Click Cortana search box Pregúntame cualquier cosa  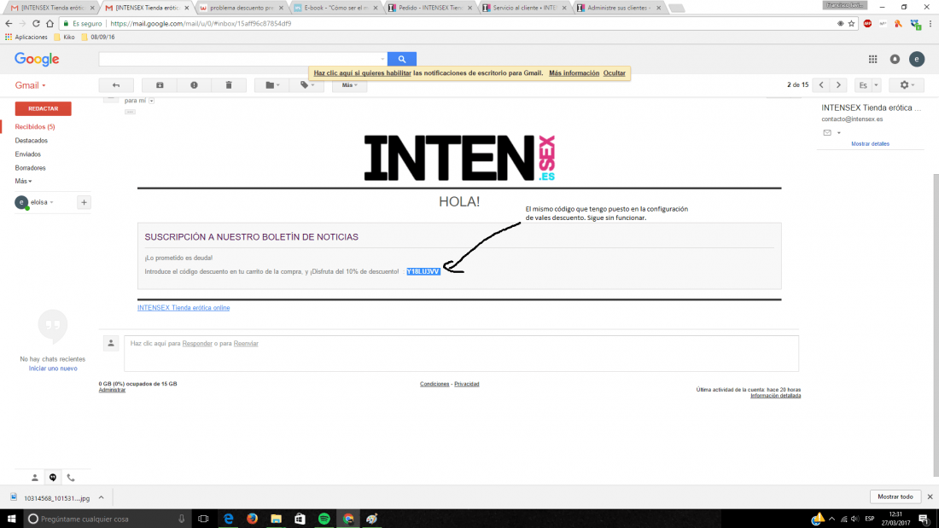point(106,519)
